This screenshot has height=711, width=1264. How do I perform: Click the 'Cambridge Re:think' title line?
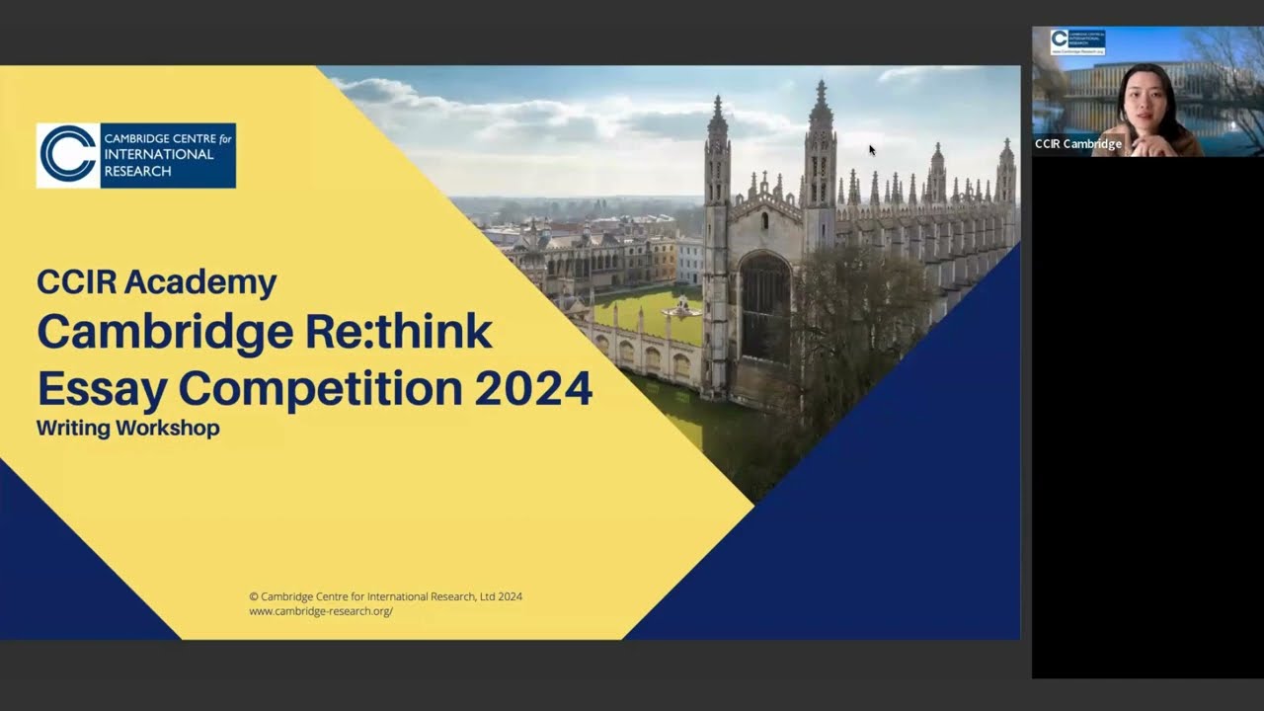(x=265, y=332)
